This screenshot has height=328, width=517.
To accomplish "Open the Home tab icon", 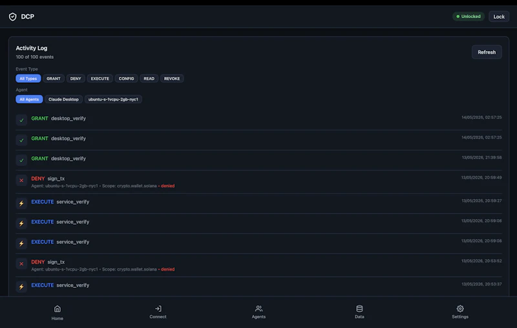I will pyautogui.click(x=58, y=309).
